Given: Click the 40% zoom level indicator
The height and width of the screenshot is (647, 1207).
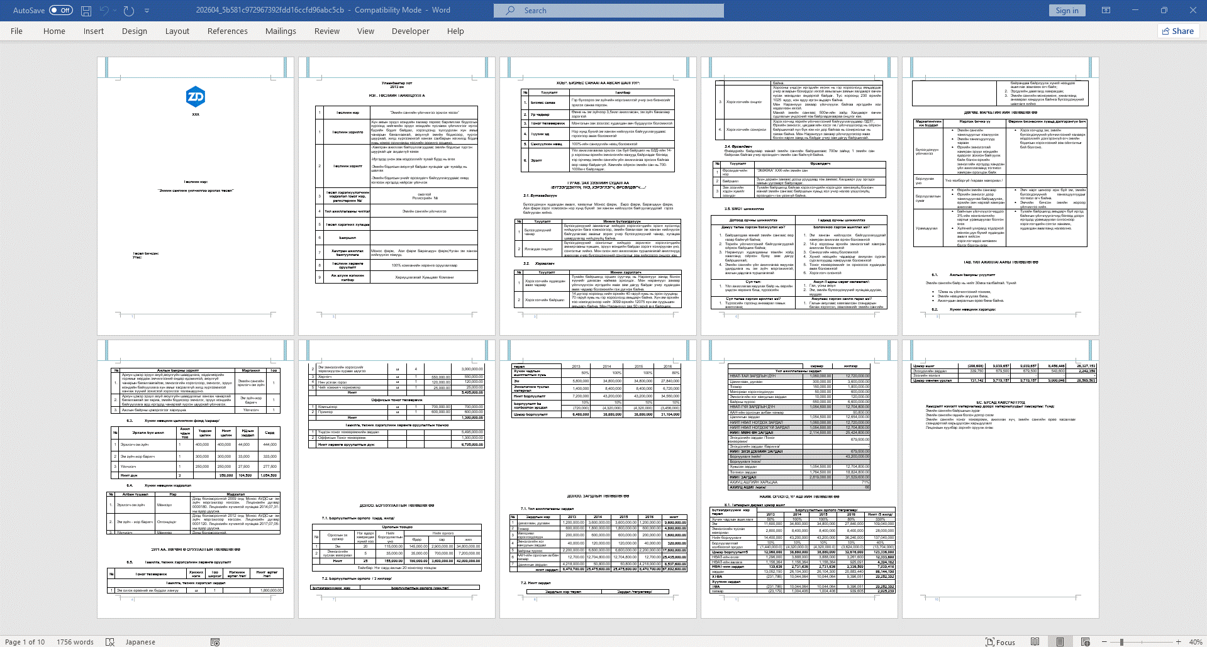Looking at the screenshot, I should (1195, 642).
